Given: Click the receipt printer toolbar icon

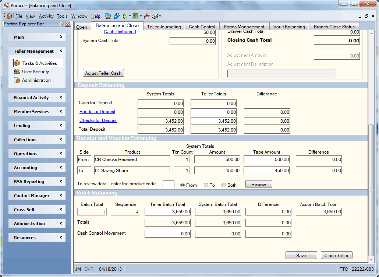Looking at the screenshot, I should tap(155, 16).
